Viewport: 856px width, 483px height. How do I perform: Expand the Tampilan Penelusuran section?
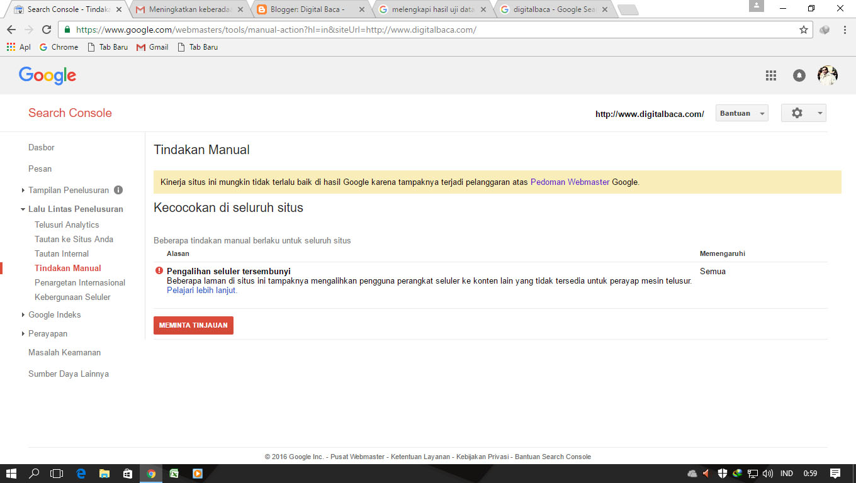point(23,190)
